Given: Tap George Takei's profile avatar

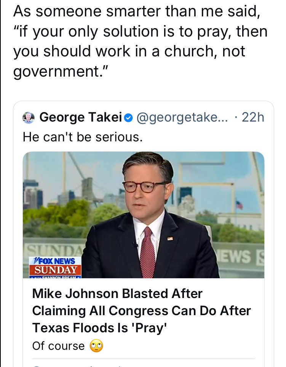Looking at the screenshot, I should pyautogui.click(x=29, y=118).
